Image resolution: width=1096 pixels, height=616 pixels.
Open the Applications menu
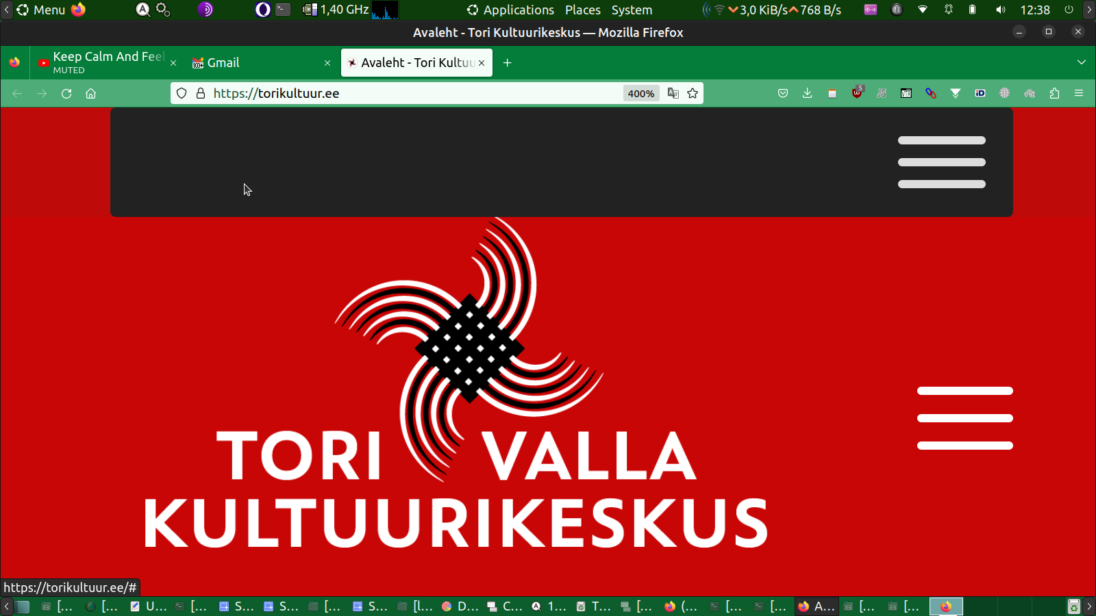click(x=510, y=10)
